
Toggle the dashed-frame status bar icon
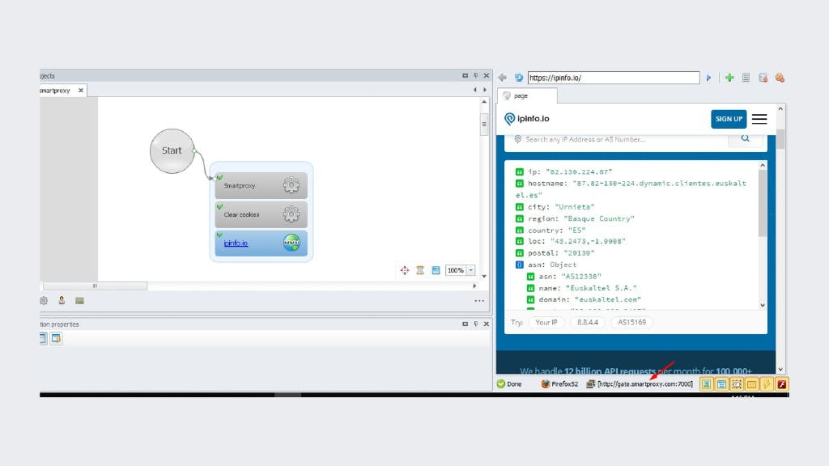[737, 384]
